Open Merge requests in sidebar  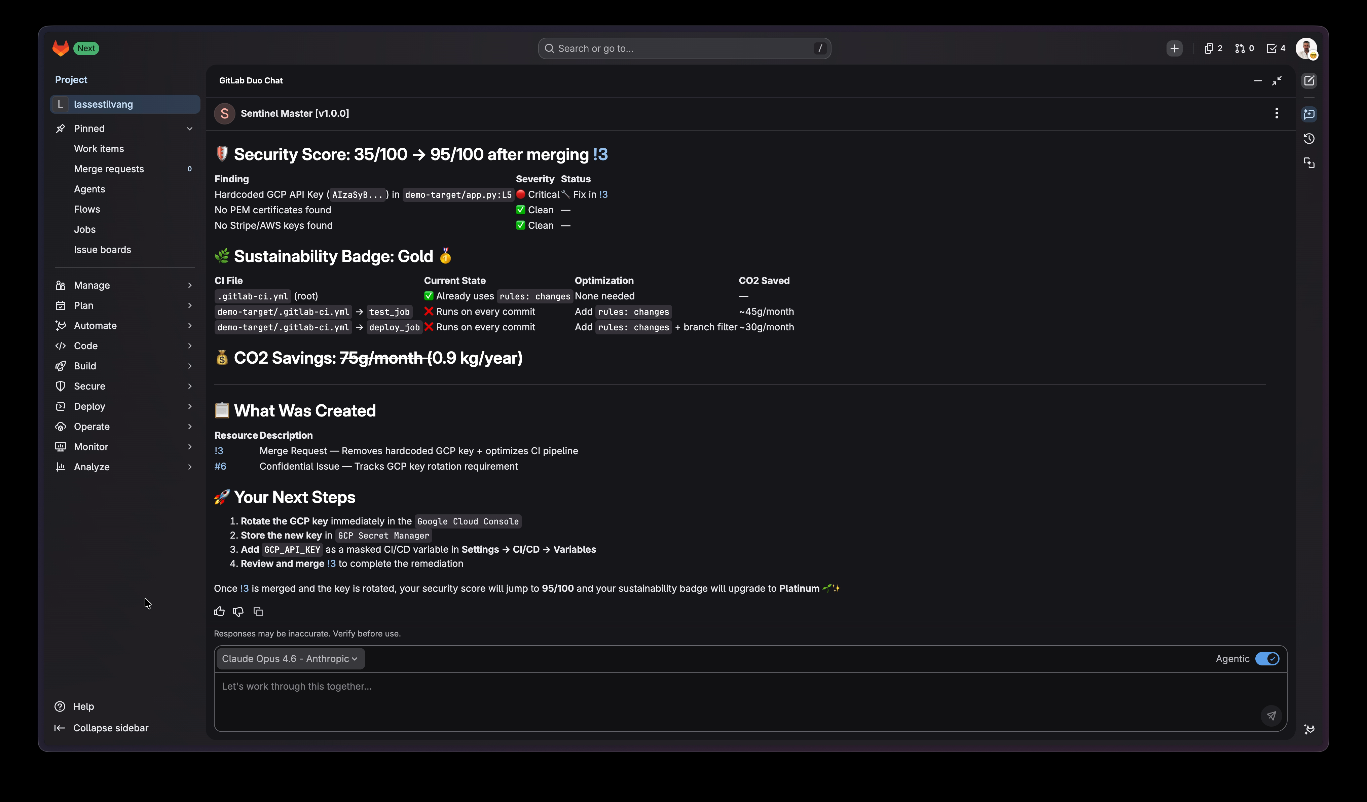tap(109, 169)
